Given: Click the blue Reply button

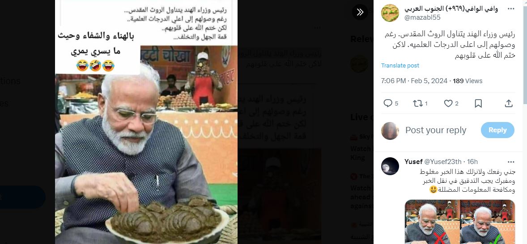Looking at the screenshot, I should pos(497,130).
